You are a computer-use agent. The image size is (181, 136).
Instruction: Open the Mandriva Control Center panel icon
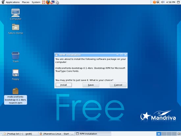(52, 2)
